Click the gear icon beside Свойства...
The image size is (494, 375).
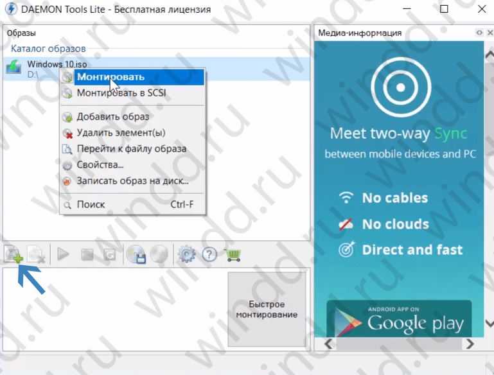click(67, 165)
